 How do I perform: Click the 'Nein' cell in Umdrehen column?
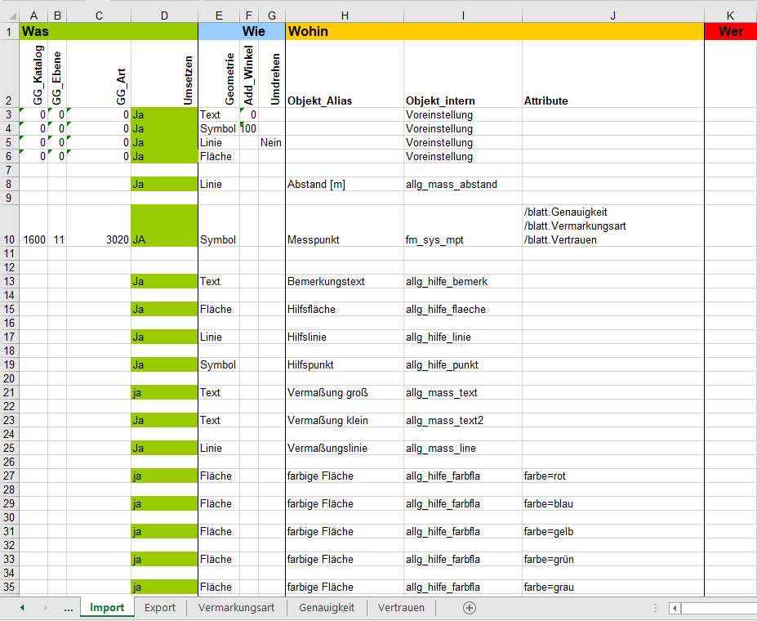(x=271, y=143)
